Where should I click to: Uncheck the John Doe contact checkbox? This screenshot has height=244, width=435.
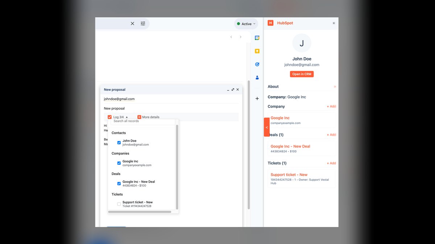tap(119, 143)
